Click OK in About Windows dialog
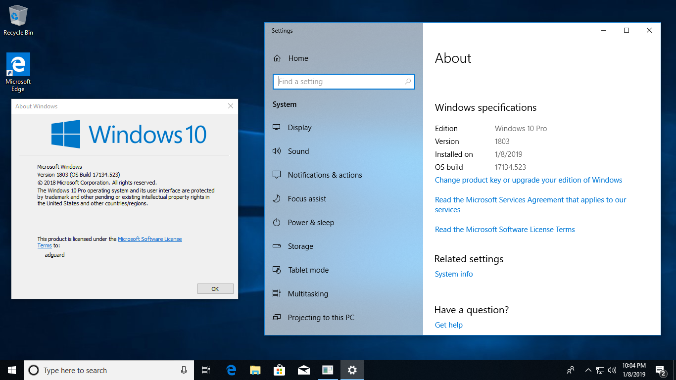 point(215,289)
